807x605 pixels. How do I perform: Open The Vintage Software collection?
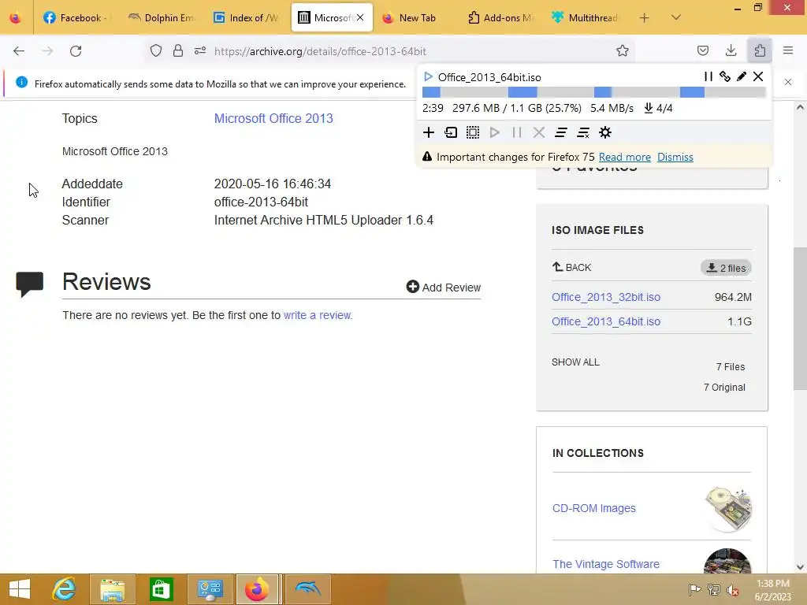point(606,564)
